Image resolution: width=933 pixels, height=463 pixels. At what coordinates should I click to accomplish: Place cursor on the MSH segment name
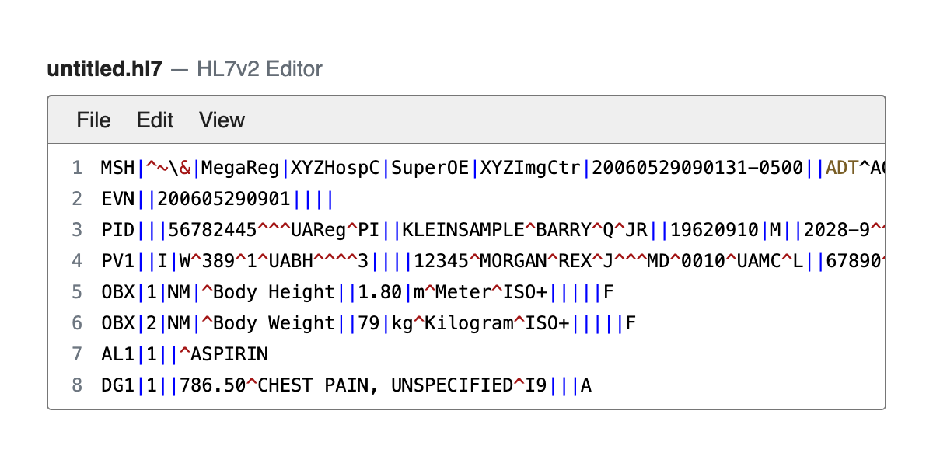(x=117, y=168)
